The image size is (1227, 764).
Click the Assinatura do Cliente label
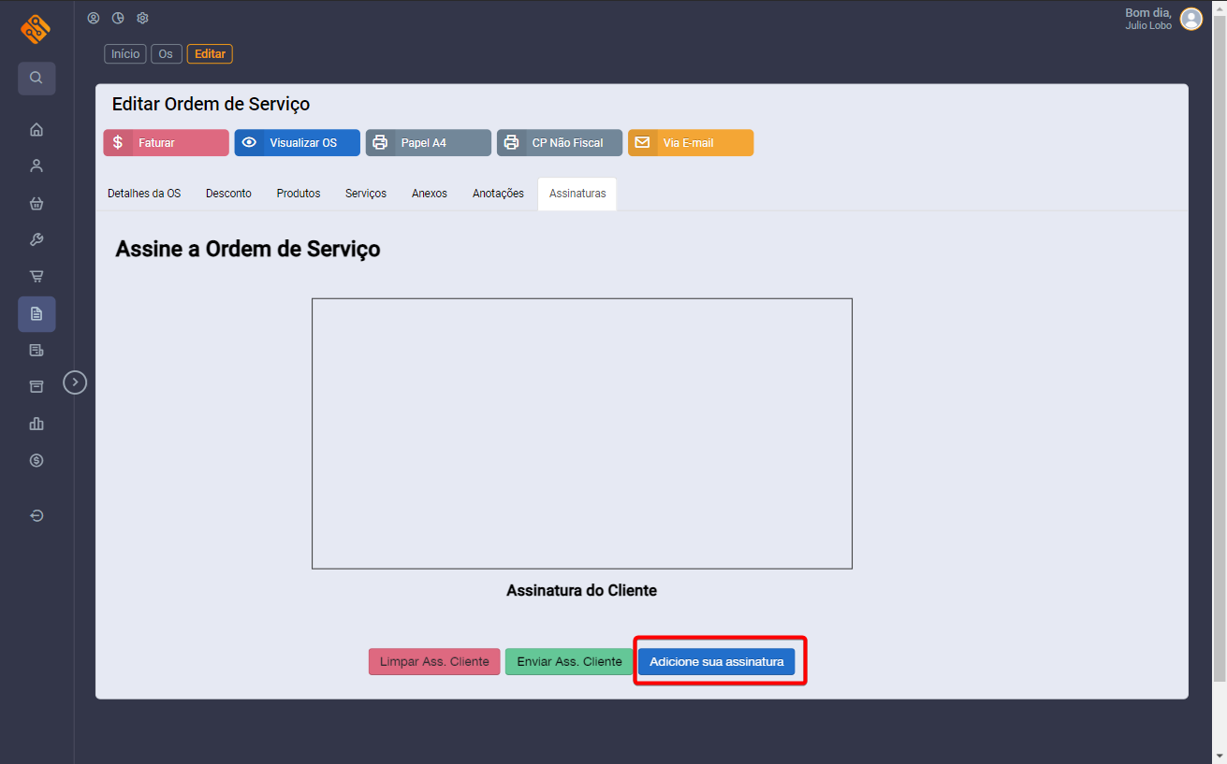click(x=581, y=591)
